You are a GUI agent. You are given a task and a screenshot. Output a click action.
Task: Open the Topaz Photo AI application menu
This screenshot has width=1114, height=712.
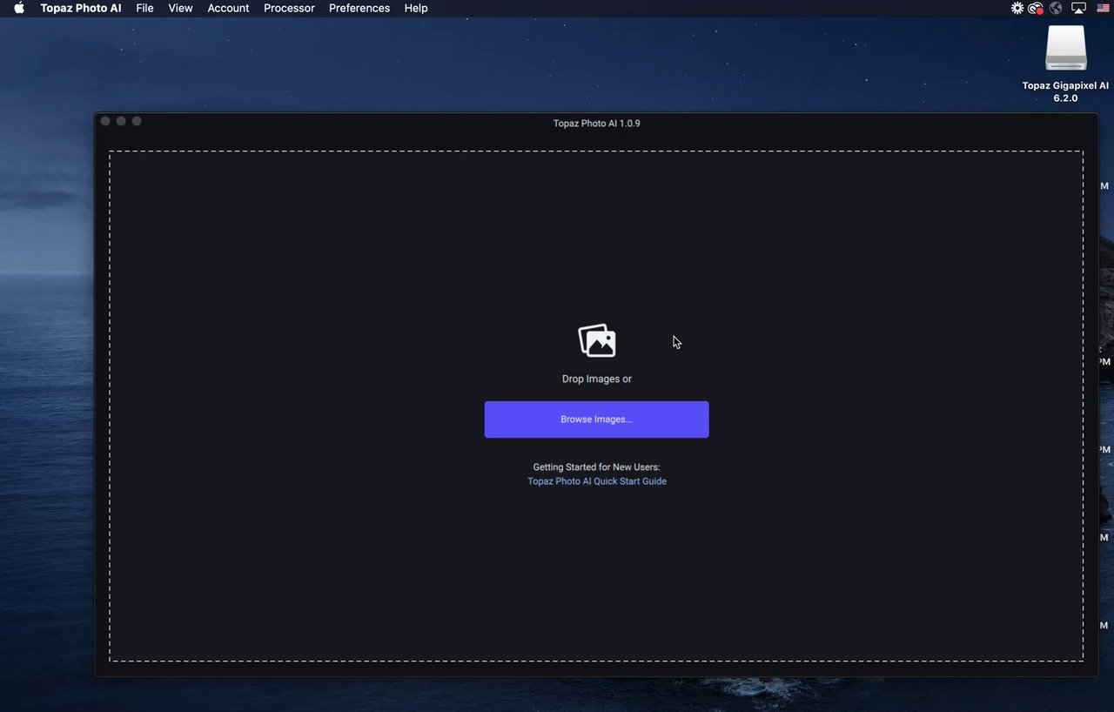(x=81, y=8)
